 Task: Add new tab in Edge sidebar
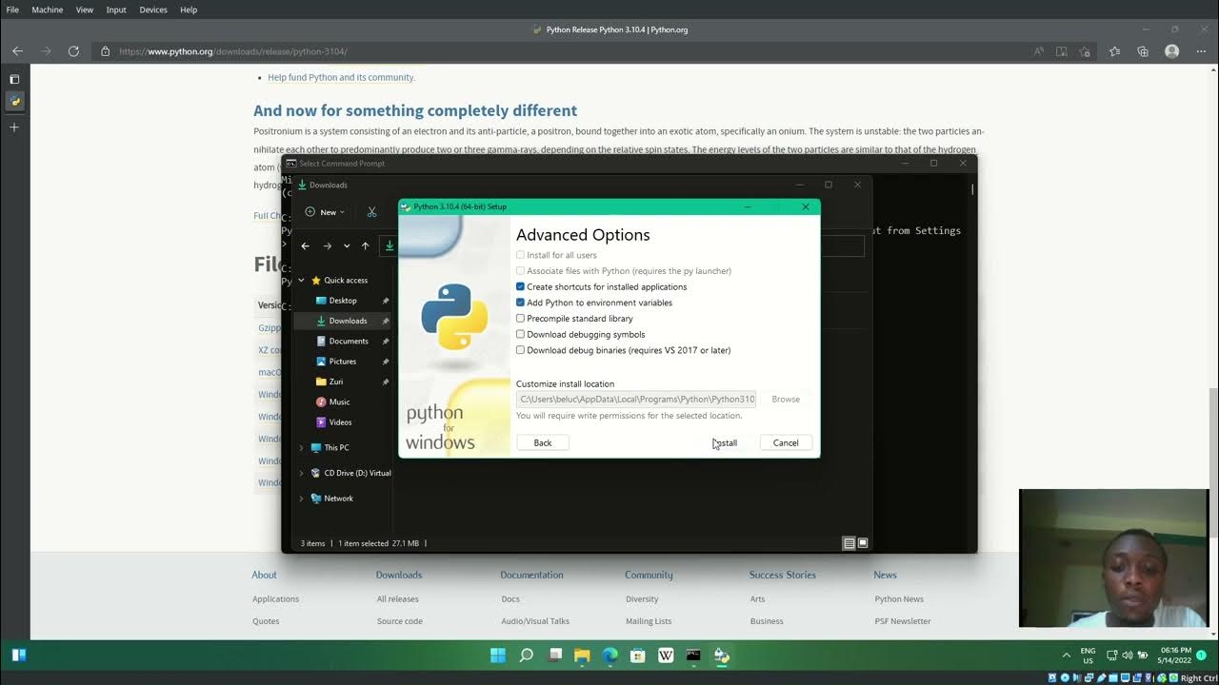pyautogui.click(x=14, y=127)
